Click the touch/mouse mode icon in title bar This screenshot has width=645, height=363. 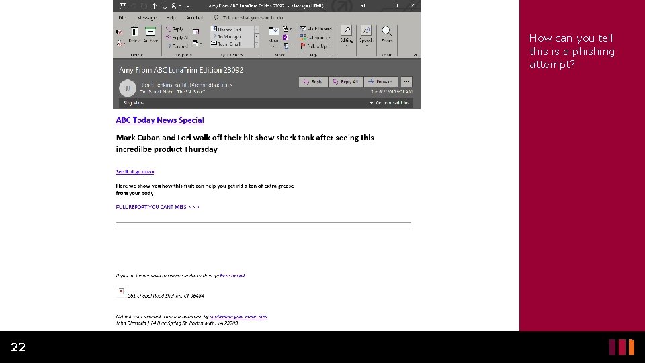click(x=175, y=6)
